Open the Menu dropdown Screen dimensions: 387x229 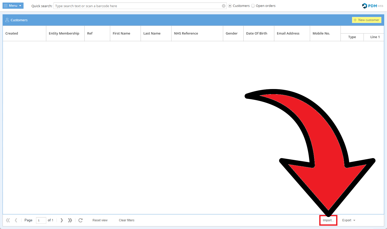(x=13, y=6)
